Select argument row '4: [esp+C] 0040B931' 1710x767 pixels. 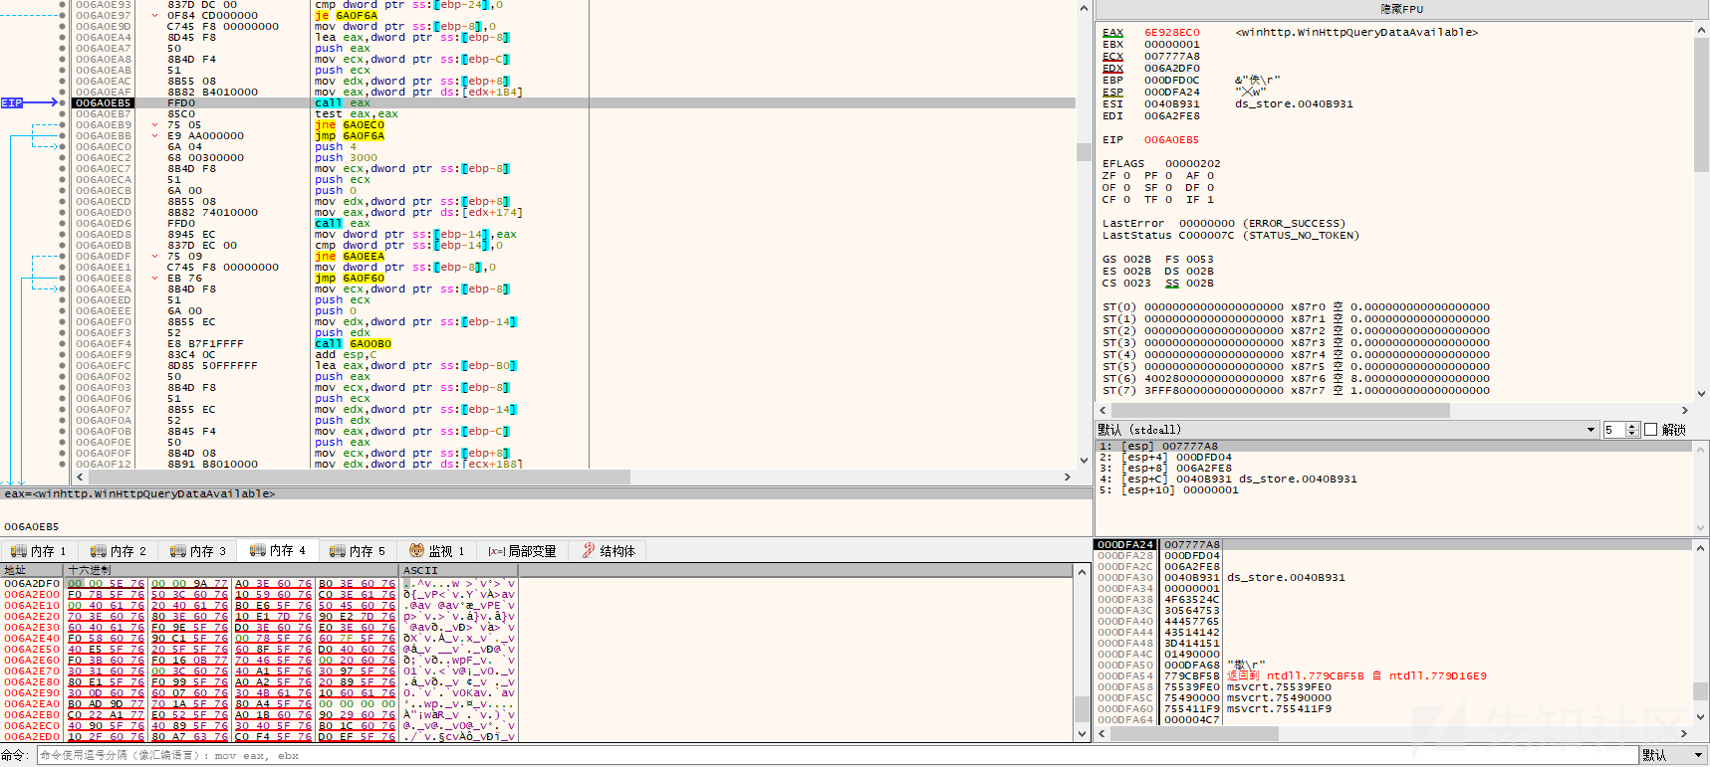pos(1228,479)
